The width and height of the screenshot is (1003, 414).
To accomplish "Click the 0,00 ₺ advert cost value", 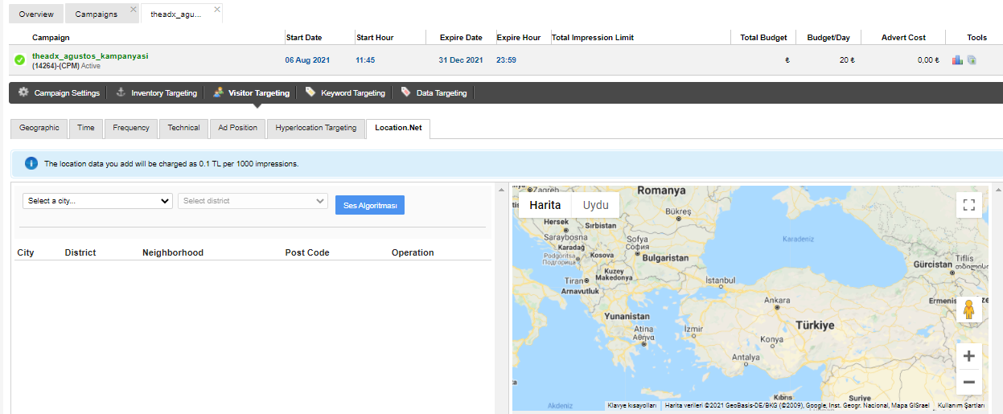I will tap(928, 60).
